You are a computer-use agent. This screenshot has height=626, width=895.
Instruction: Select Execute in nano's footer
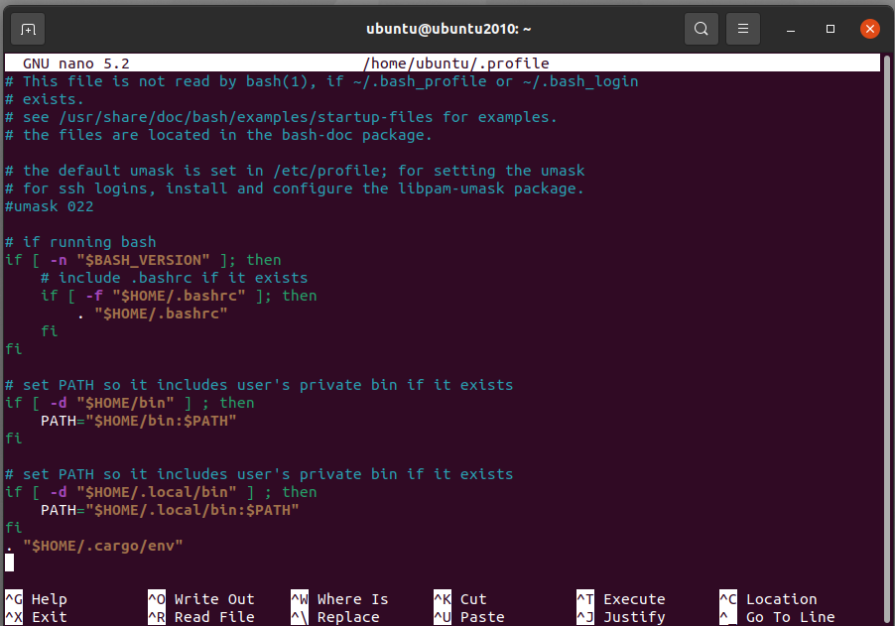[x=632, y=599]
